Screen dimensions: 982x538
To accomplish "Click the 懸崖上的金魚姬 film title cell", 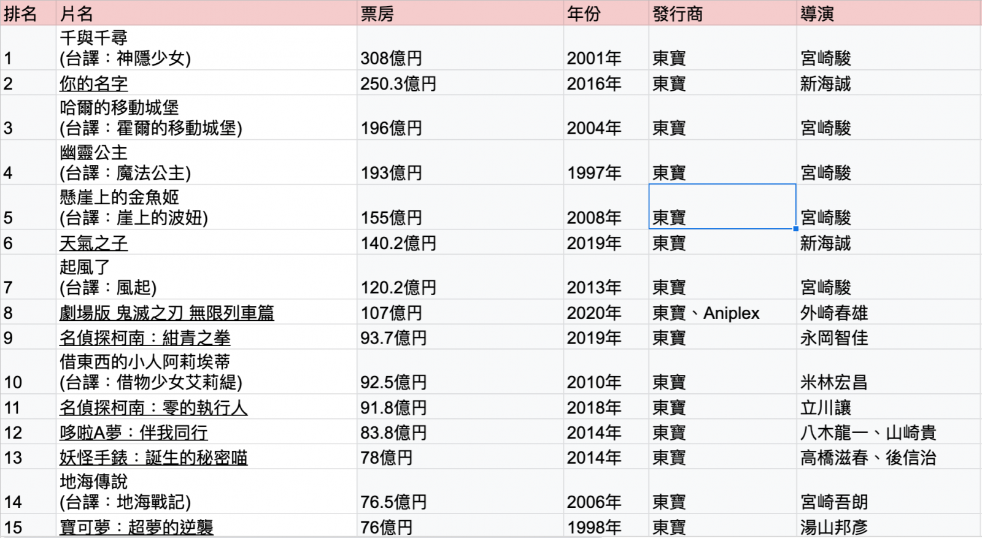I will (207, 207).
